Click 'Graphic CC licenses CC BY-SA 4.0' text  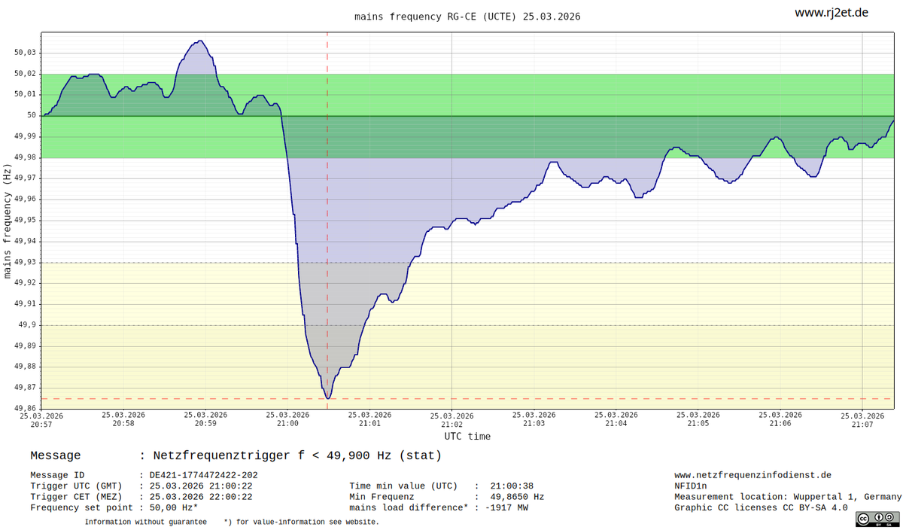pos(761,507)
